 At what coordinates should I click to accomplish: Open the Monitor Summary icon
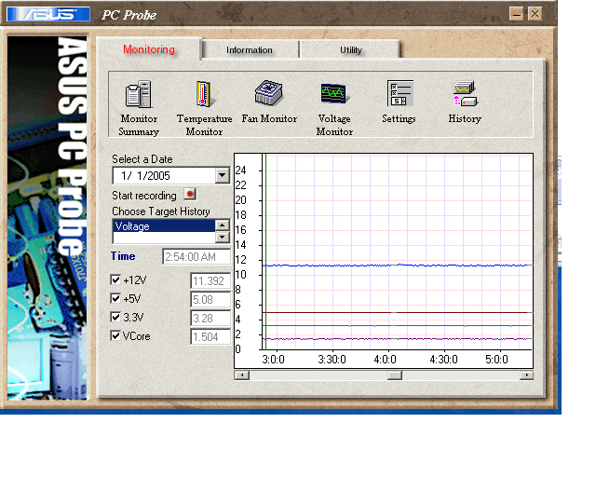[x=139, y=94]
